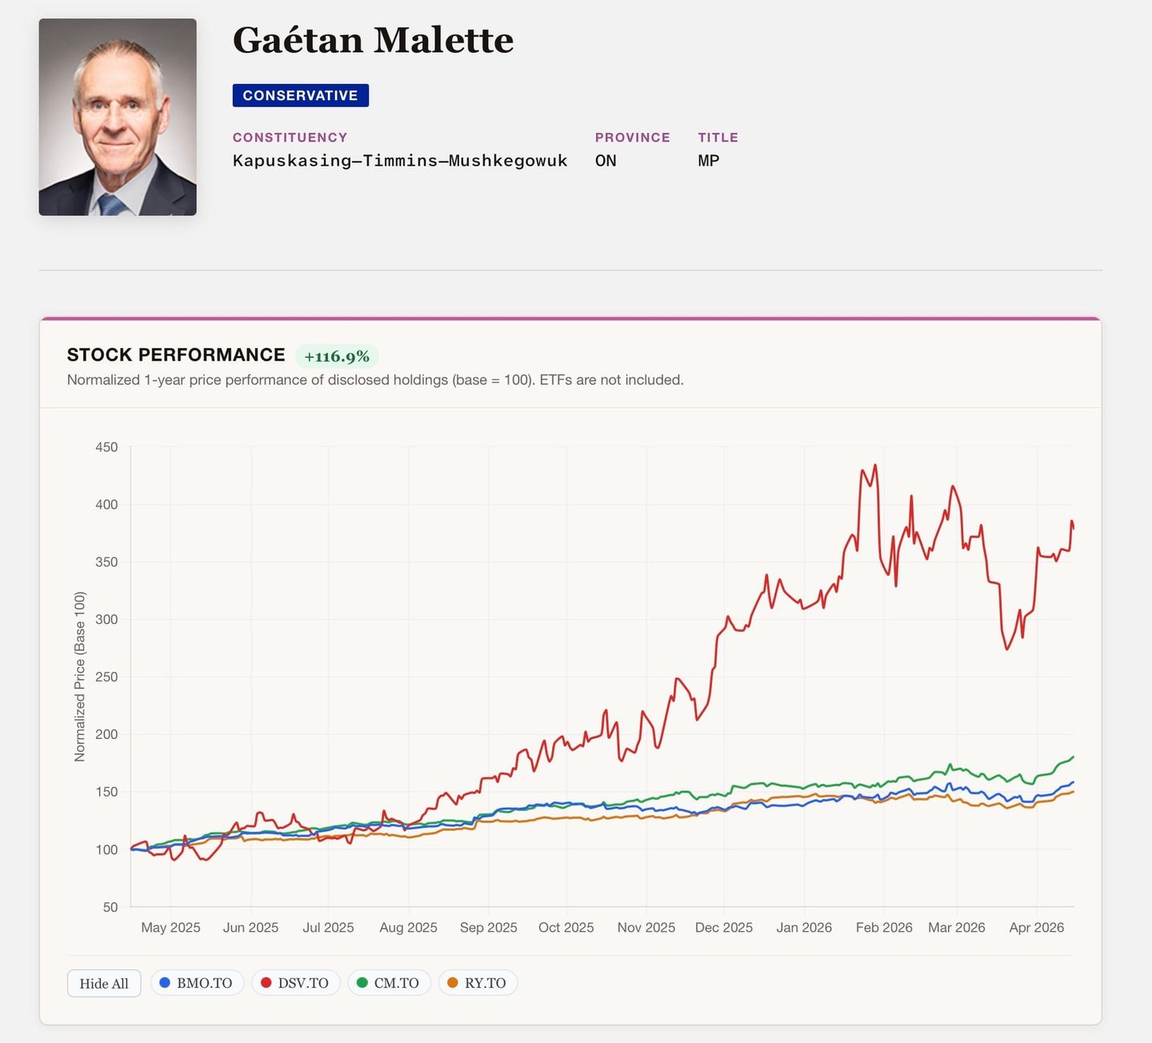
Task: Click the DSV.TO peak near Feb 2026
Action: pos(875,466)
